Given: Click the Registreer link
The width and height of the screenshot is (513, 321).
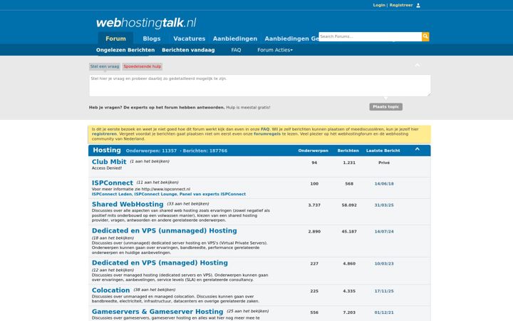Looking at the screenshot, I should click(400, 5).
